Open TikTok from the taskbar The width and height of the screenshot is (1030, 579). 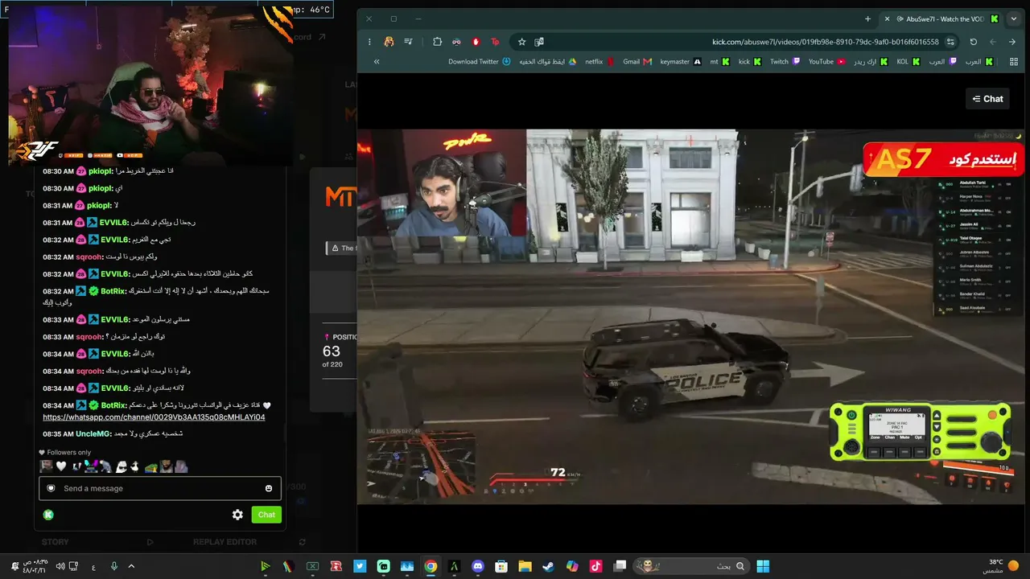point(595,566)
